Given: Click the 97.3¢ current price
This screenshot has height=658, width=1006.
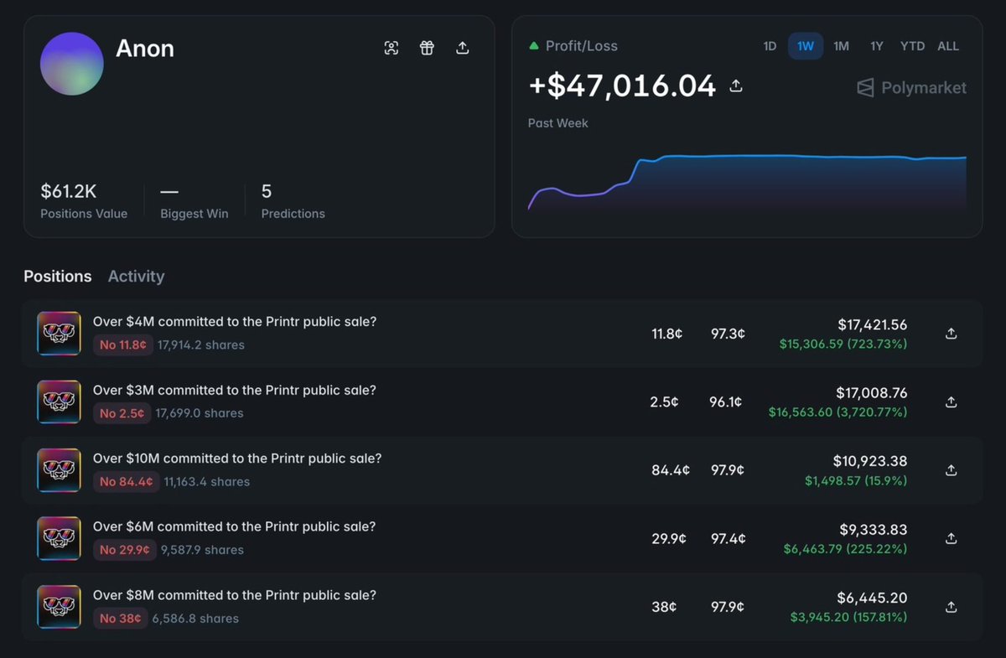Looking at the screenshot, I should pyautogui.click(x=727, y=334).
